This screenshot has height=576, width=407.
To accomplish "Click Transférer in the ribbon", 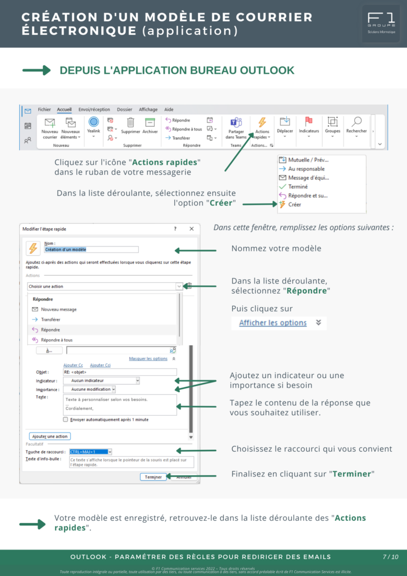I will click(178, 138).
